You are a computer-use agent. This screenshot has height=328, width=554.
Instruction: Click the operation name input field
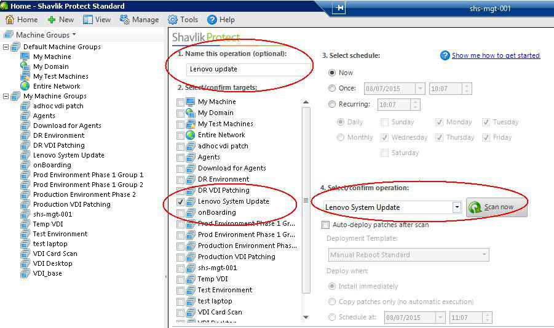tap(248, 70)
